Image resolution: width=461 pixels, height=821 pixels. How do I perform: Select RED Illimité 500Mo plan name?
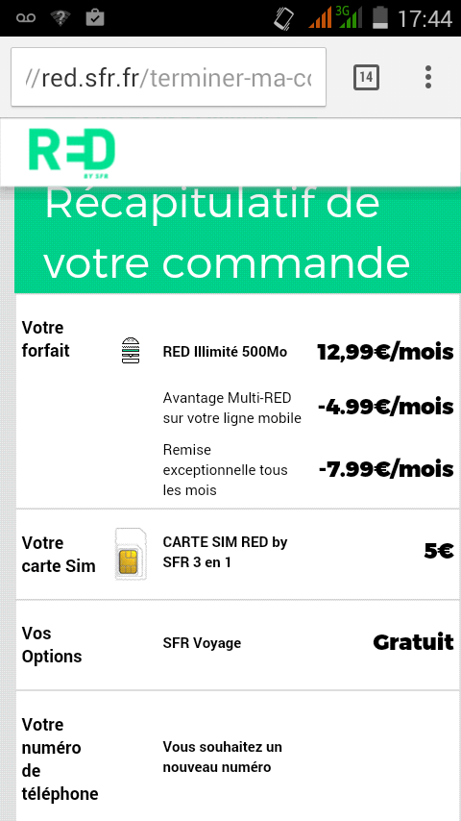pyautogui.click(x=225, y=352)
